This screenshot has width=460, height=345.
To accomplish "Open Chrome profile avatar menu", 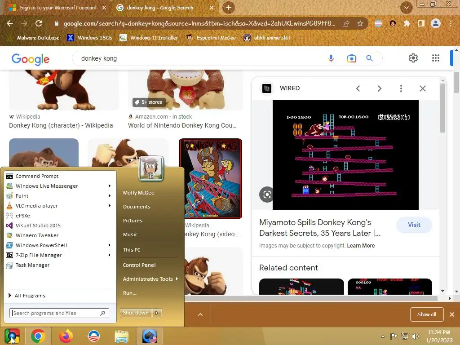I will pyautogui.click(x=436, y=23).
